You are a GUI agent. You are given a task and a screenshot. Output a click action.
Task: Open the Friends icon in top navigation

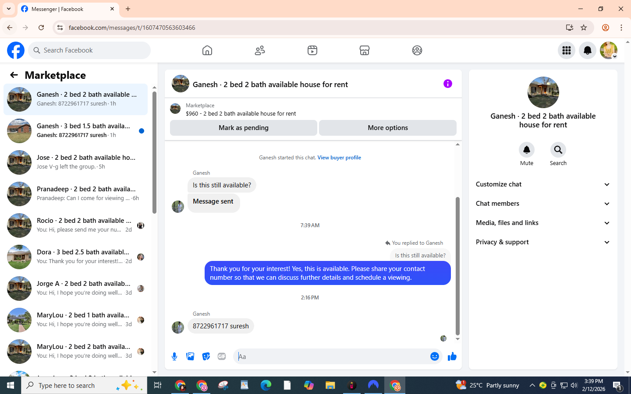pos(260,50)
